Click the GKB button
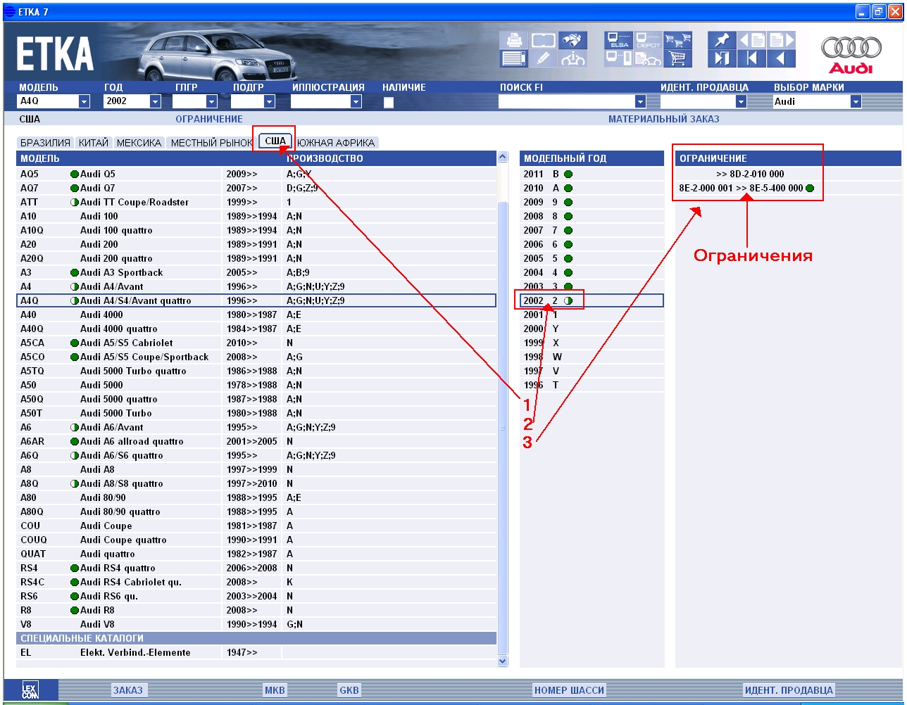 349,690
